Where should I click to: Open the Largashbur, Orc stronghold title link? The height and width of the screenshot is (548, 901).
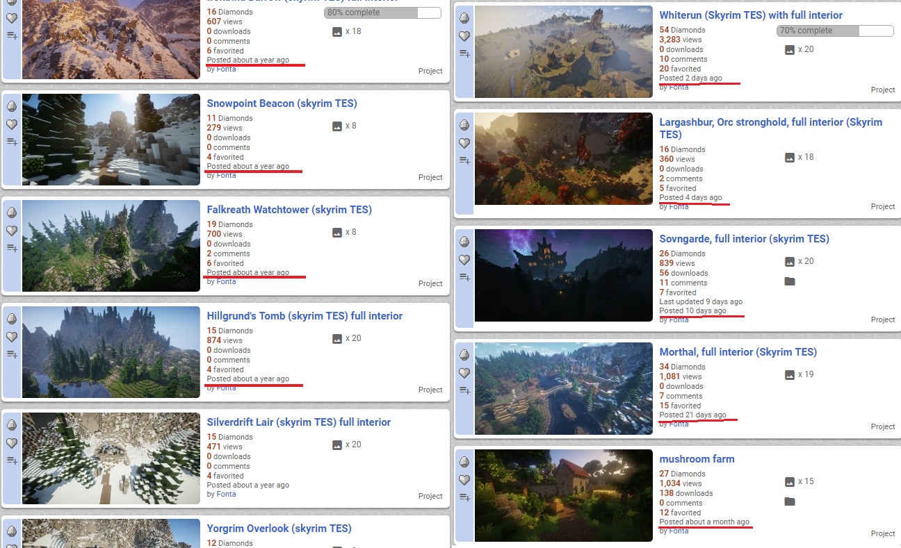tap(770, 128)
